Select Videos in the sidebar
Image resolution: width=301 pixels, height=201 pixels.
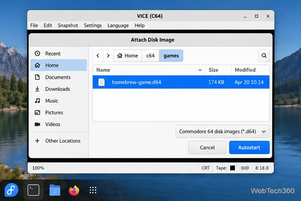click(59, 124)
